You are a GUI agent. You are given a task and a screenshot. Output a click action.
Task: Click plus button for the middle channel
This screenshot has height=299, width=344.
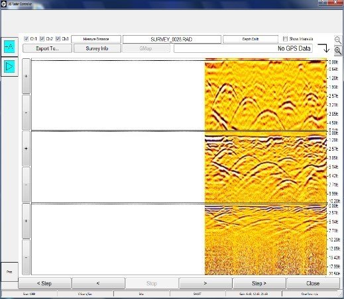coord(26,148)
